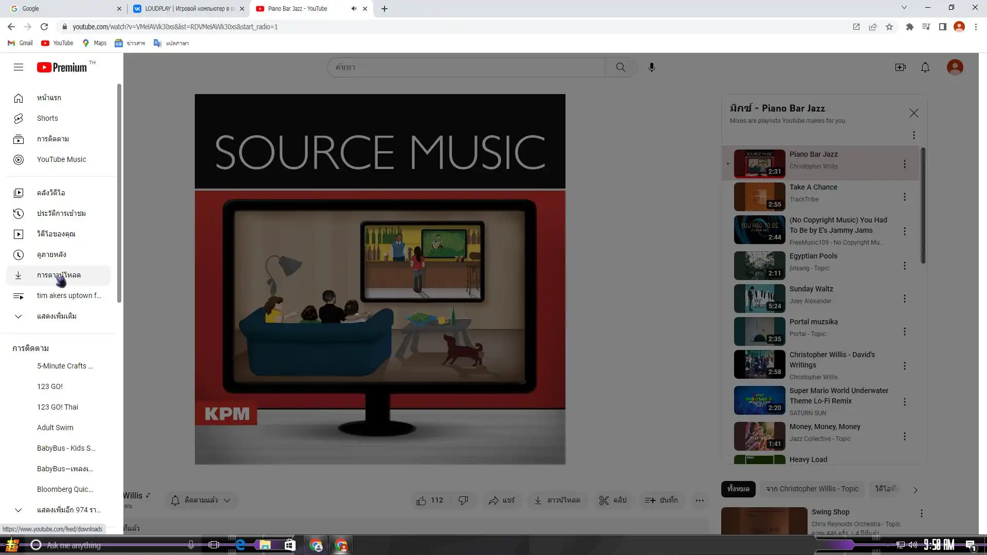Open YouTube Music in the sidebar
This screenshot has width=987, height=555.
click(x=61, y=159)
